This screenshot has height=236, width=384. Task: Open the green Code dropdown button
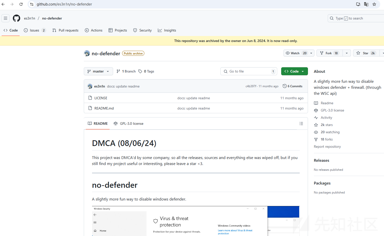[294, 71]
